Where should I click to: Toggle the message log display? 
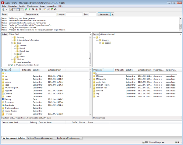(x=11, y=9)
